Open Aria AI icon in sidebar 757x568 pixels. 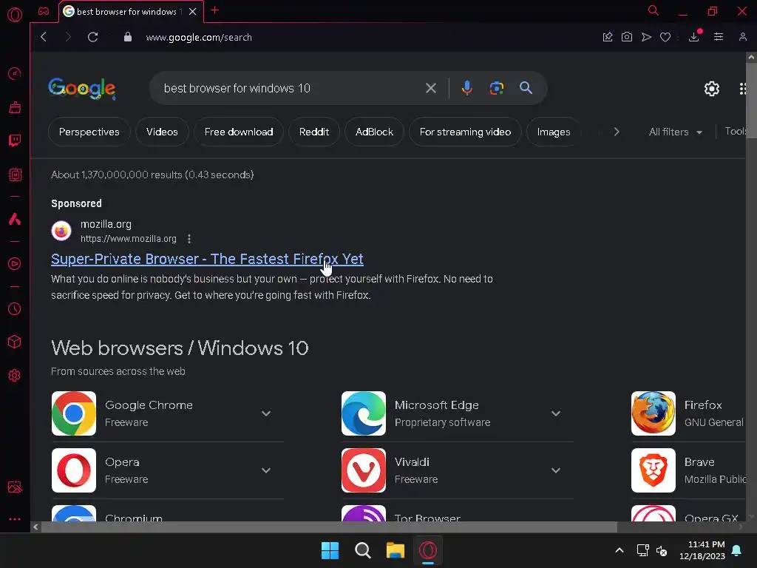tap(15, 219)
